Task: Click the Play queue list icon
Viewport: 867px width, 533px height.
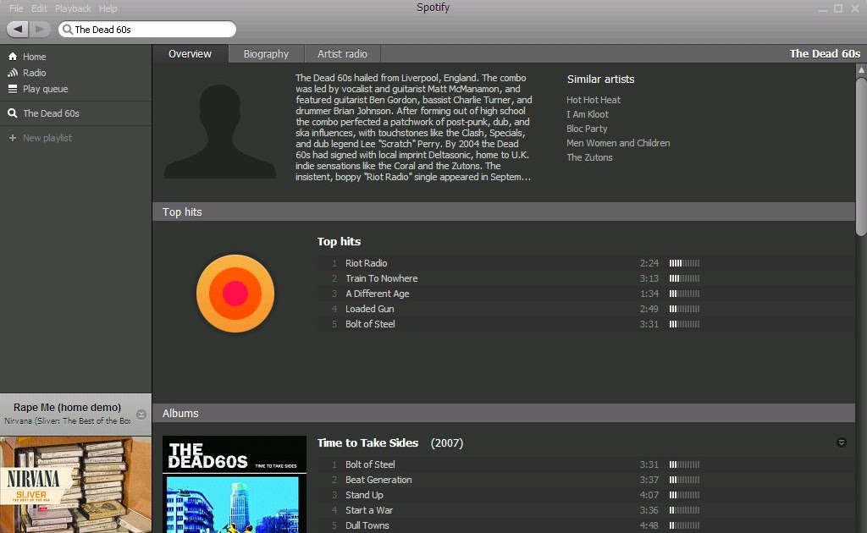Action: coord(13,89)
